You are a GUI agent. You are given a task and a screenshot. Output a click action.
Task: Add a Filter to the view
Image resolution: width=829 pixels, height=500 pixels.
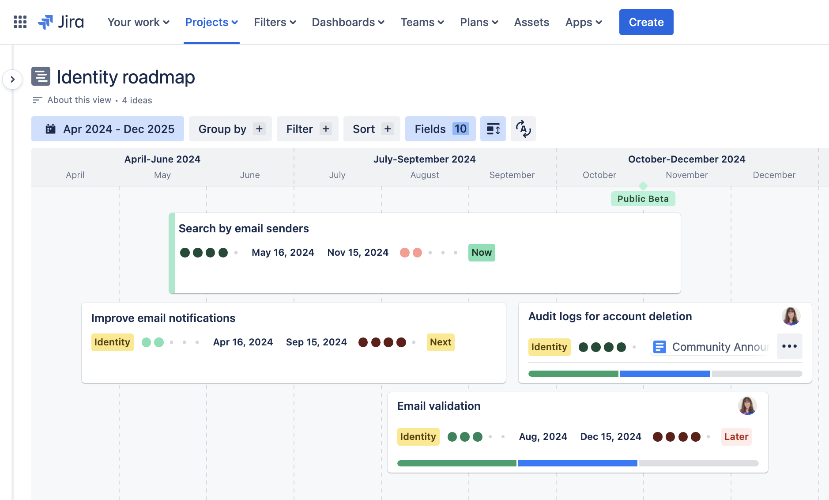tap(308, 129)
